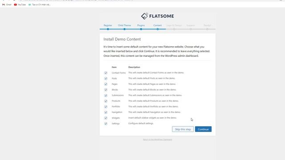Go to the Child Theme step

pyautogui.click(x=124, y=25)
